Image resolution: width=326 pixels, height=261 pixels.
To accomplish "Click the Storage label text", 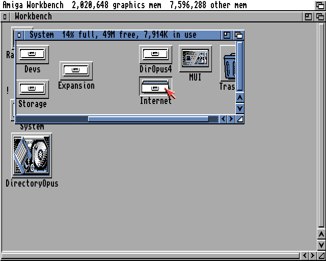I will click(x=33, y=103).
